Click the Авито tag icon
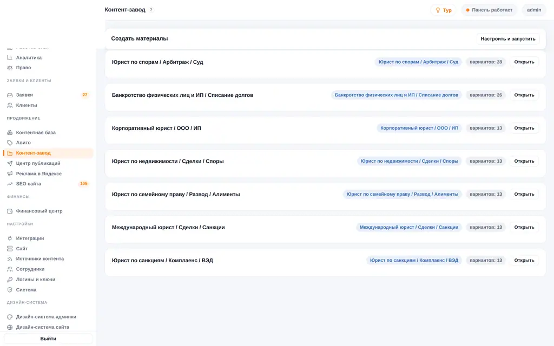The image size is (554, 346). (x=10, y=143)
